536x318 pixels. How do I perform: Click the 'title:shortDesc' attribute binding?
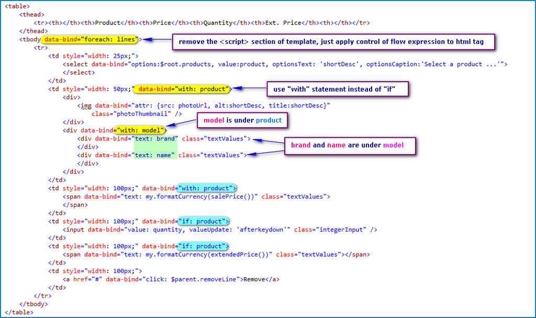click(296, 105)
